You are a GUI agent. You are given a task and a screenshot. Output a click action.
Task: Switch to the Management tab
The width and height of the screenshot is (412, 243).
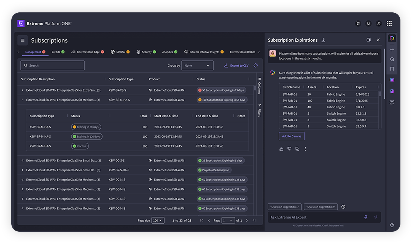point(35,52)
